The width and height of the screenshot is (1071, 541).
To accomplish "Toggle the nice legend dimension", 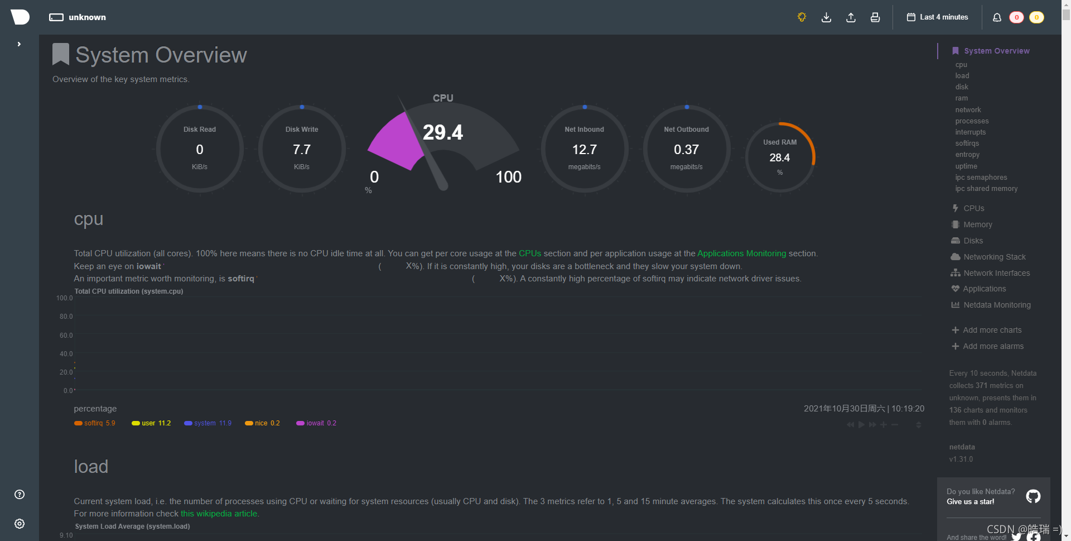I will (262, 423).
